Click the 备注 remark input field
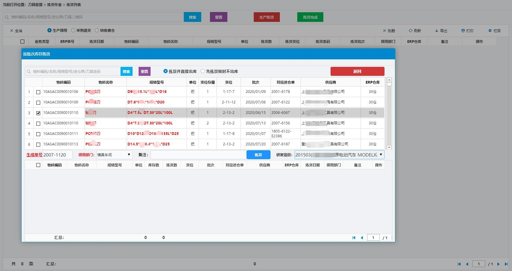The image size is (512, 271). (198, 155)
